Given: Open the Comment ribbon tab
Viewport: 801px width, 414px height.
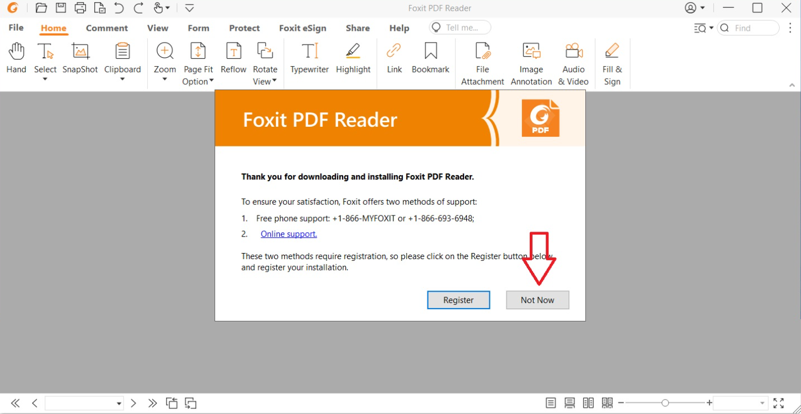Looking at the screenshot, I should [107, 28].
